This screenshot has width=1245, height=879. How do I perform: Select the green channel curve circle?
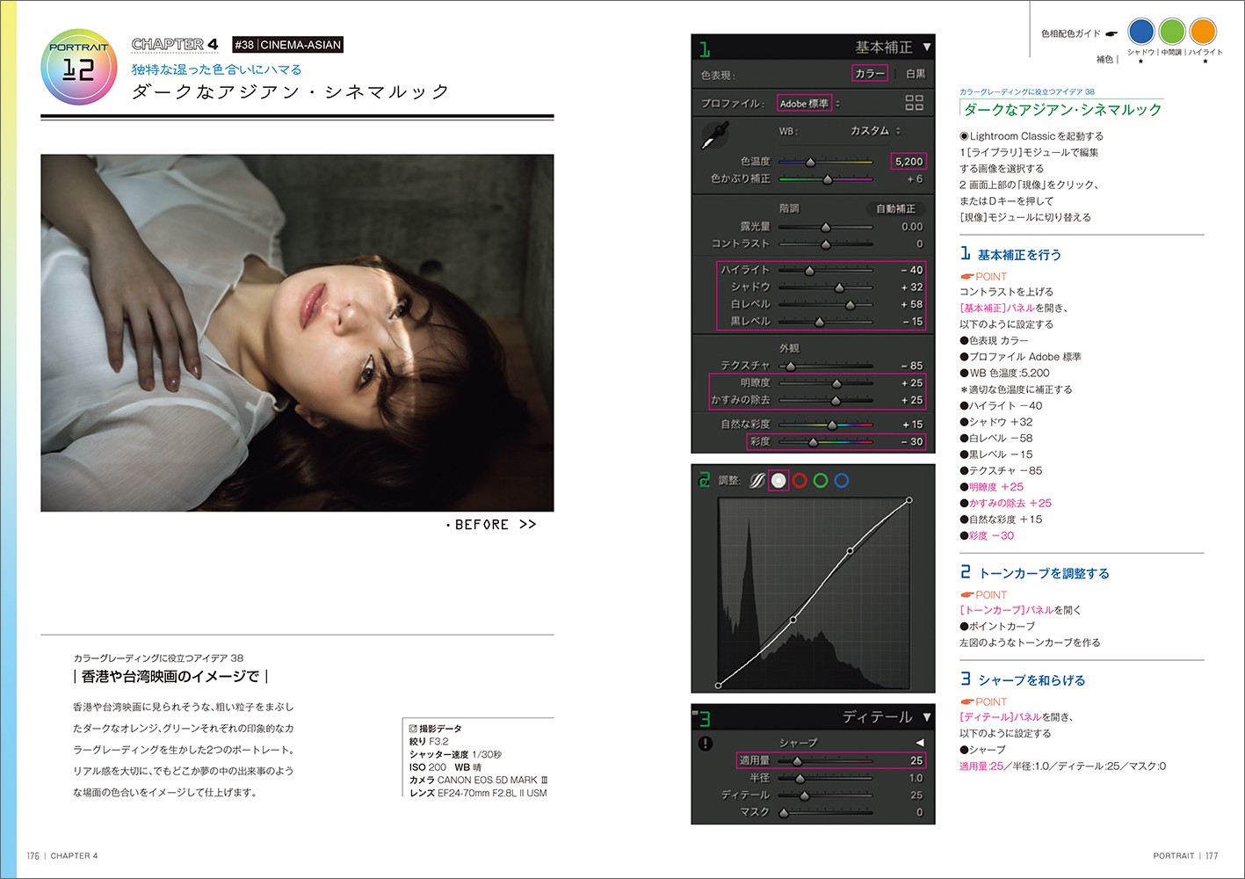(x=821, y=481)
